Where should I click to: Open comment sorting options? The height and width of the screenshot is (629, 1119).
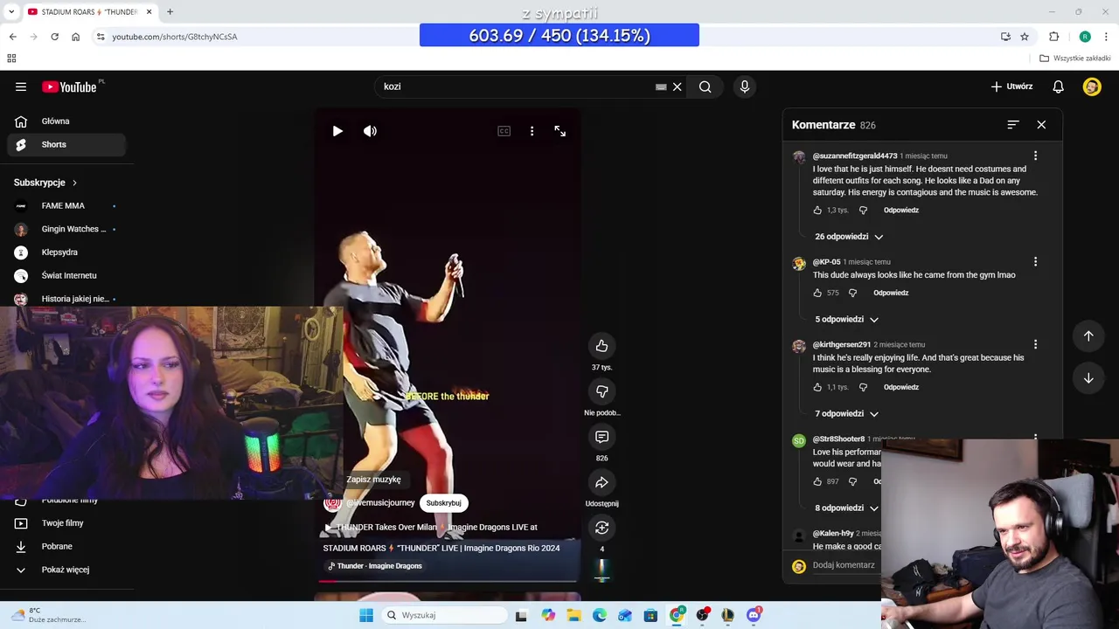coord(1012,125)
